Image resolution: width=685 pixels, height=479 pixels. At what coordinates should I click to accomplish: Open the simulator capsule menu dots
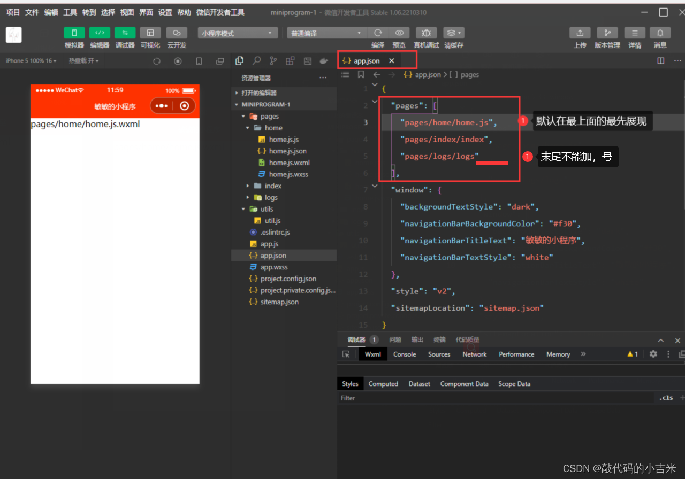(162, 106)
